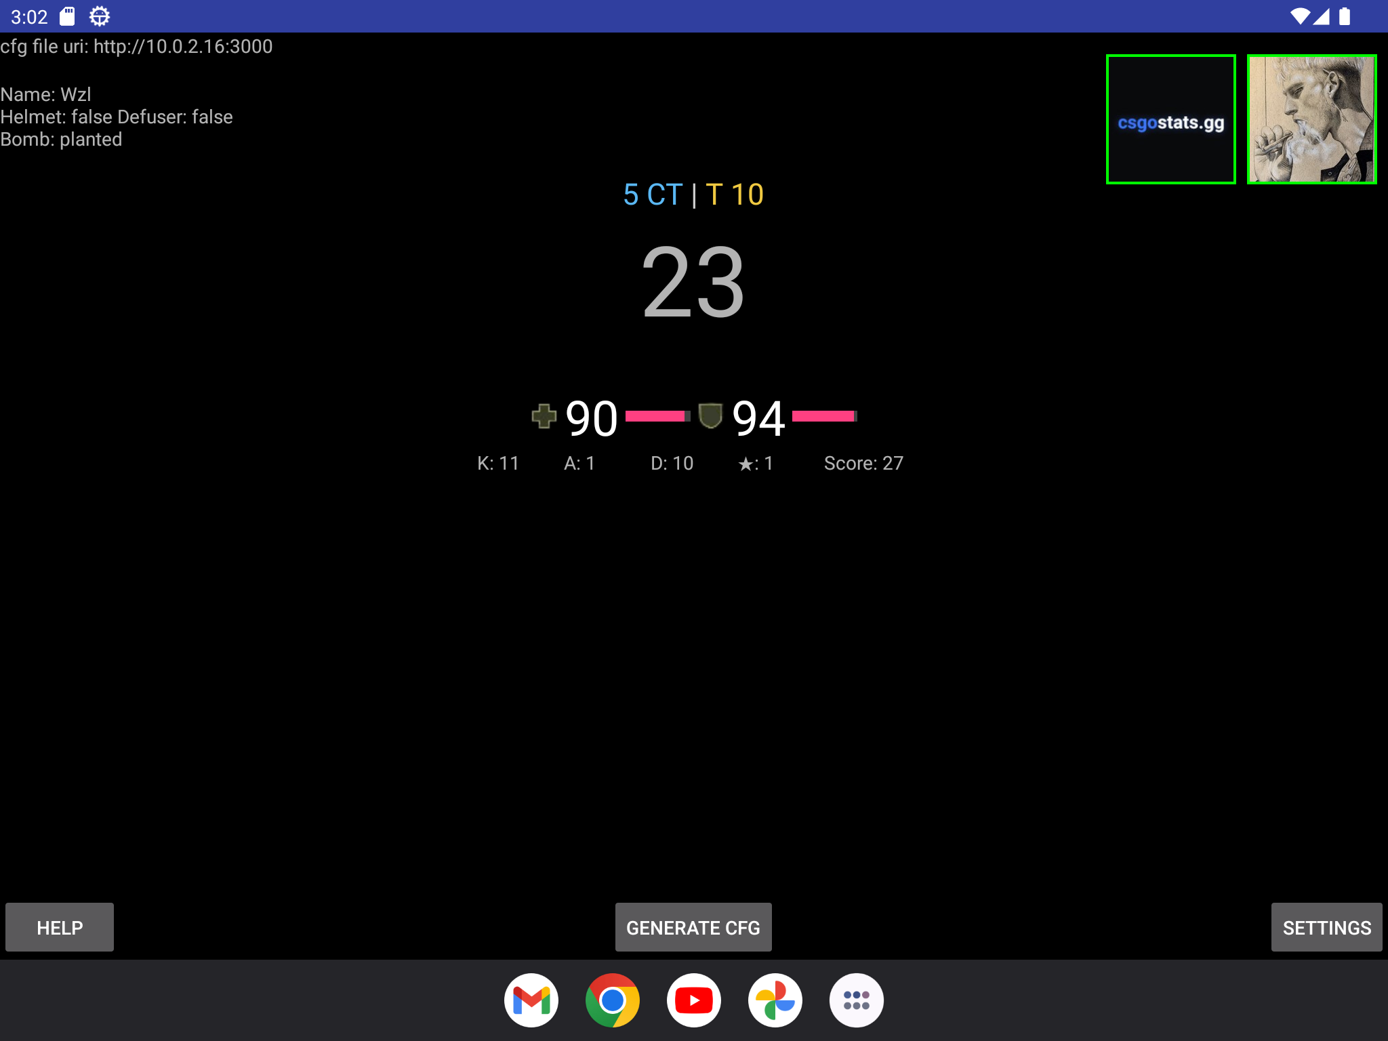Click the 'D: 10' deaths stat
1388x1041 pixels.
coord(672,463)
